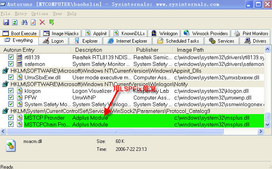Screen dimensions: 272x169
Task: Uncheck the UmxSbxExw.dll checkbox
Action: 11,77
